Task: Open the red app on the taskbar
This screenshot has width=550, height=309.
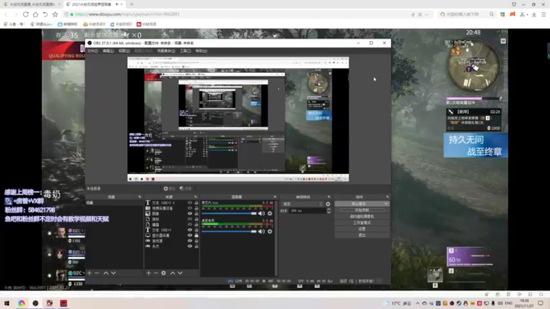Action: (x=63, y=303)
